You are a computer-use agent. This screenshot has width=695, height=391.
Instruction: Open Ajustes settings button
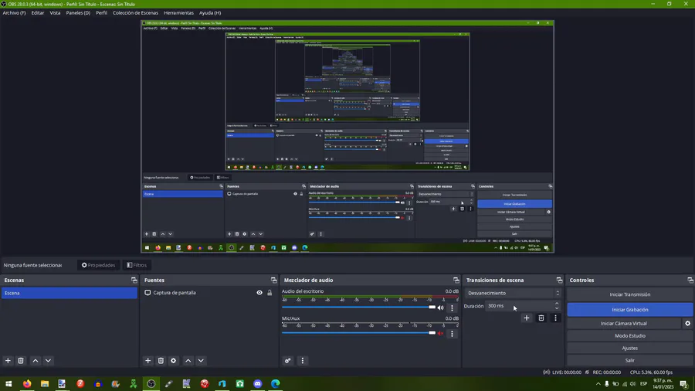(x=630, y=348)
